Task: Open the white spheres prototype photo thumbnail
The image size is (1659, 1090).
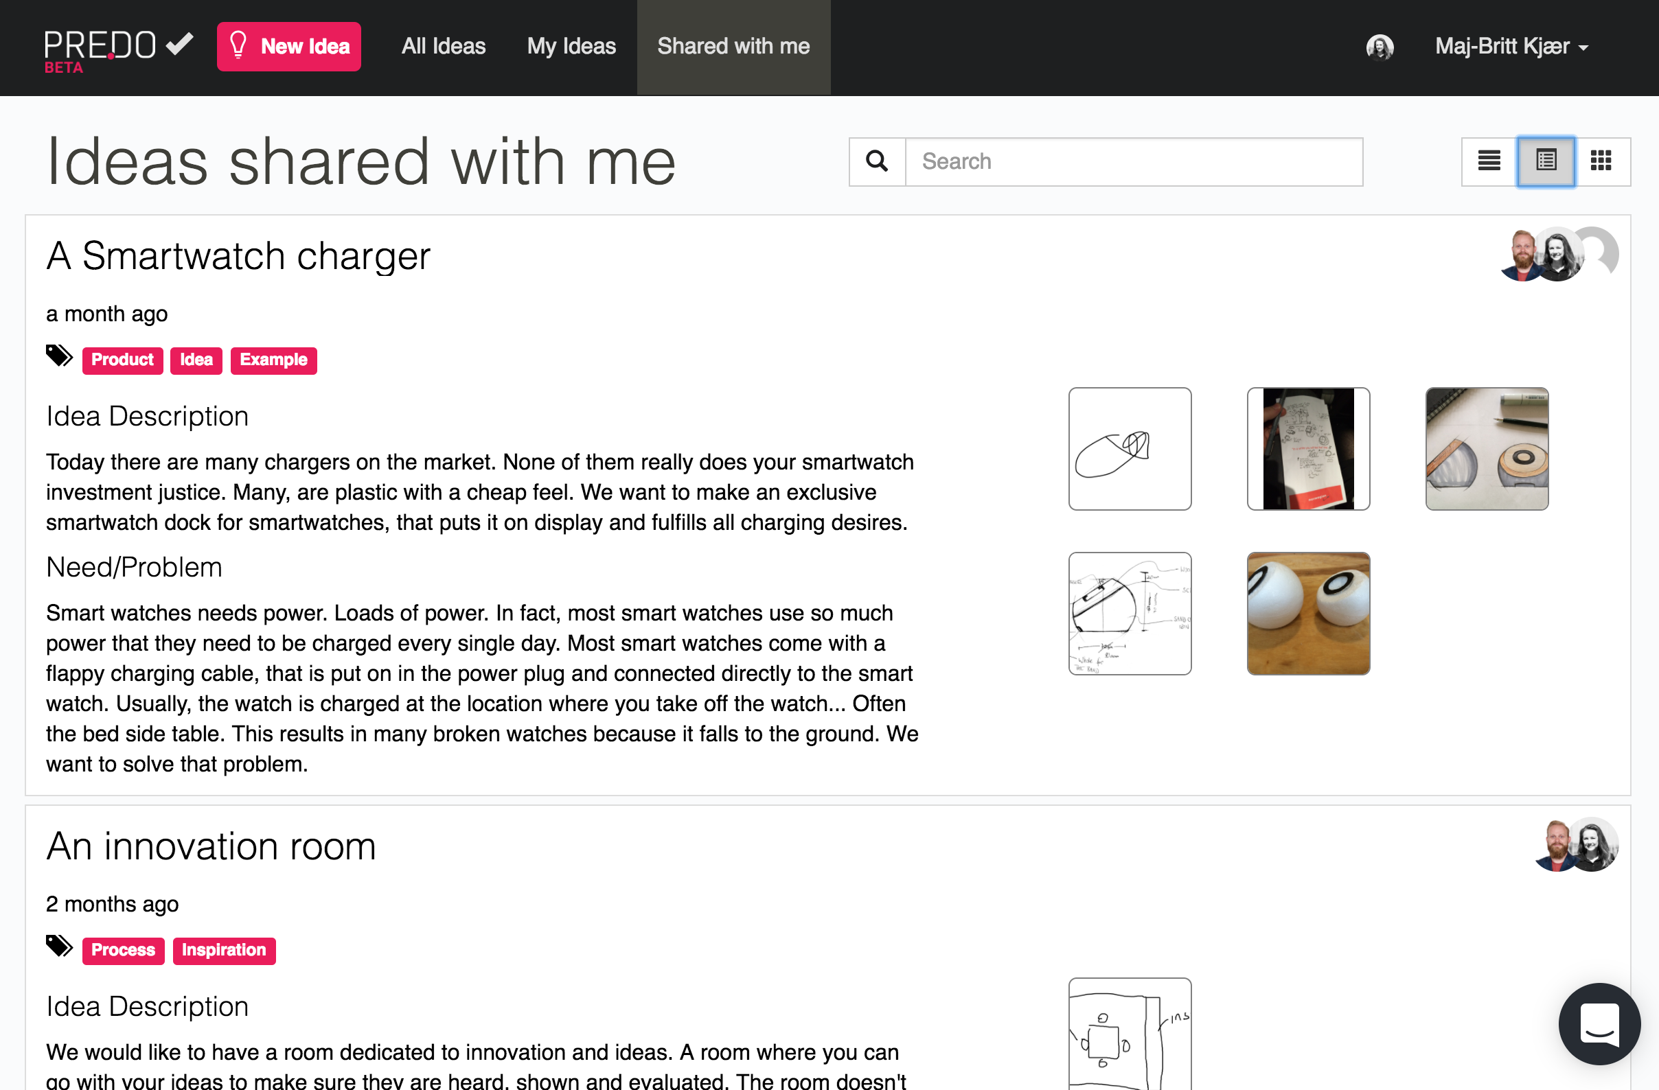Action: (x=1308, y=614)
